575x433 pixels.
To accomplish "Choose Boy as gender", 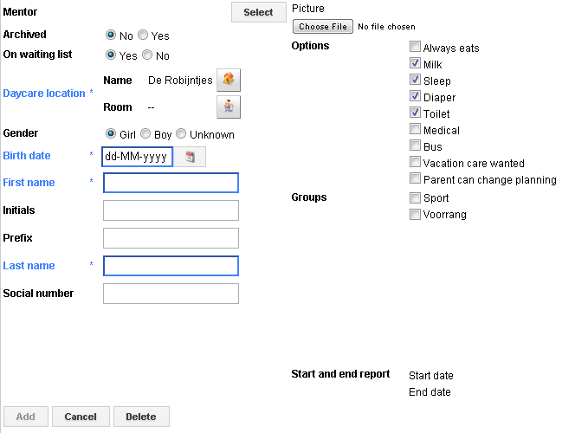I will click(x=145, y=134).
